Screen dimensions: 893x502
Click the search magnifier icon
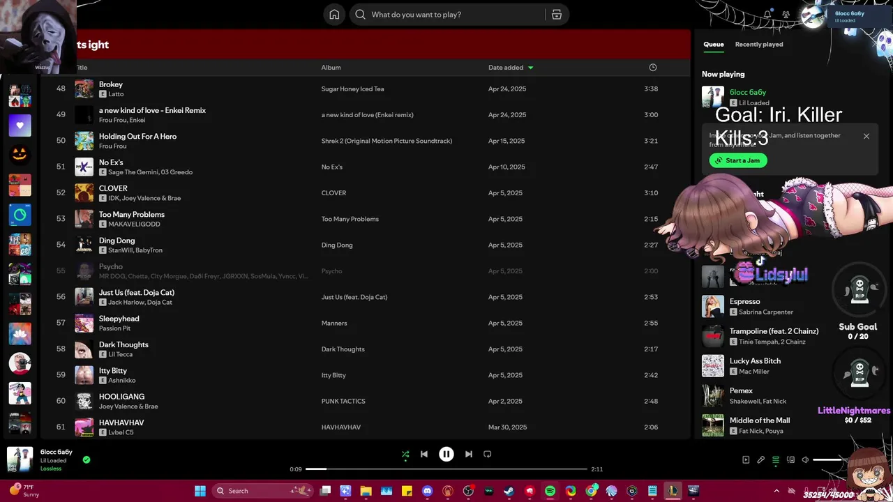click(360, 15)
